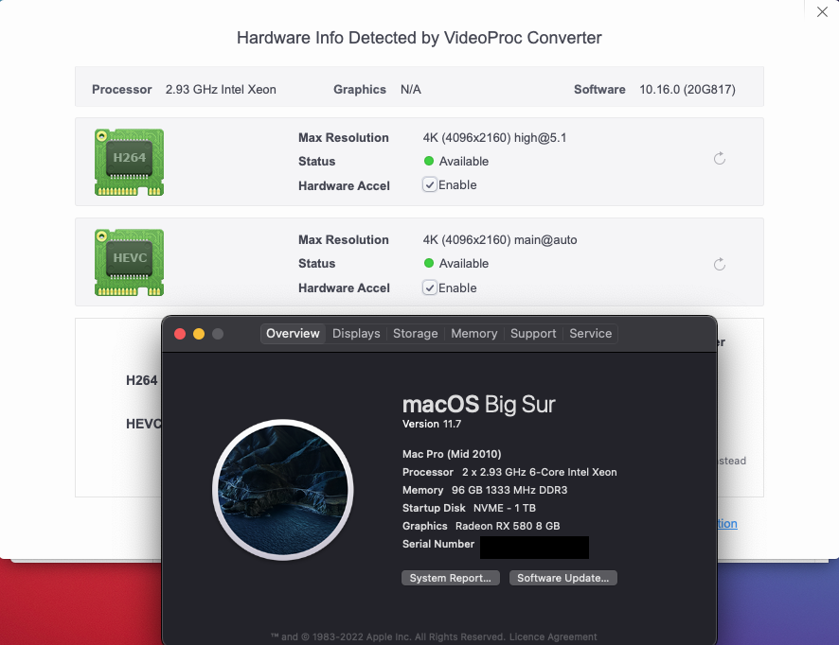Click the macOS Big Sur artwork
Screen dimensions: 839x645
[x=282, y=490]
